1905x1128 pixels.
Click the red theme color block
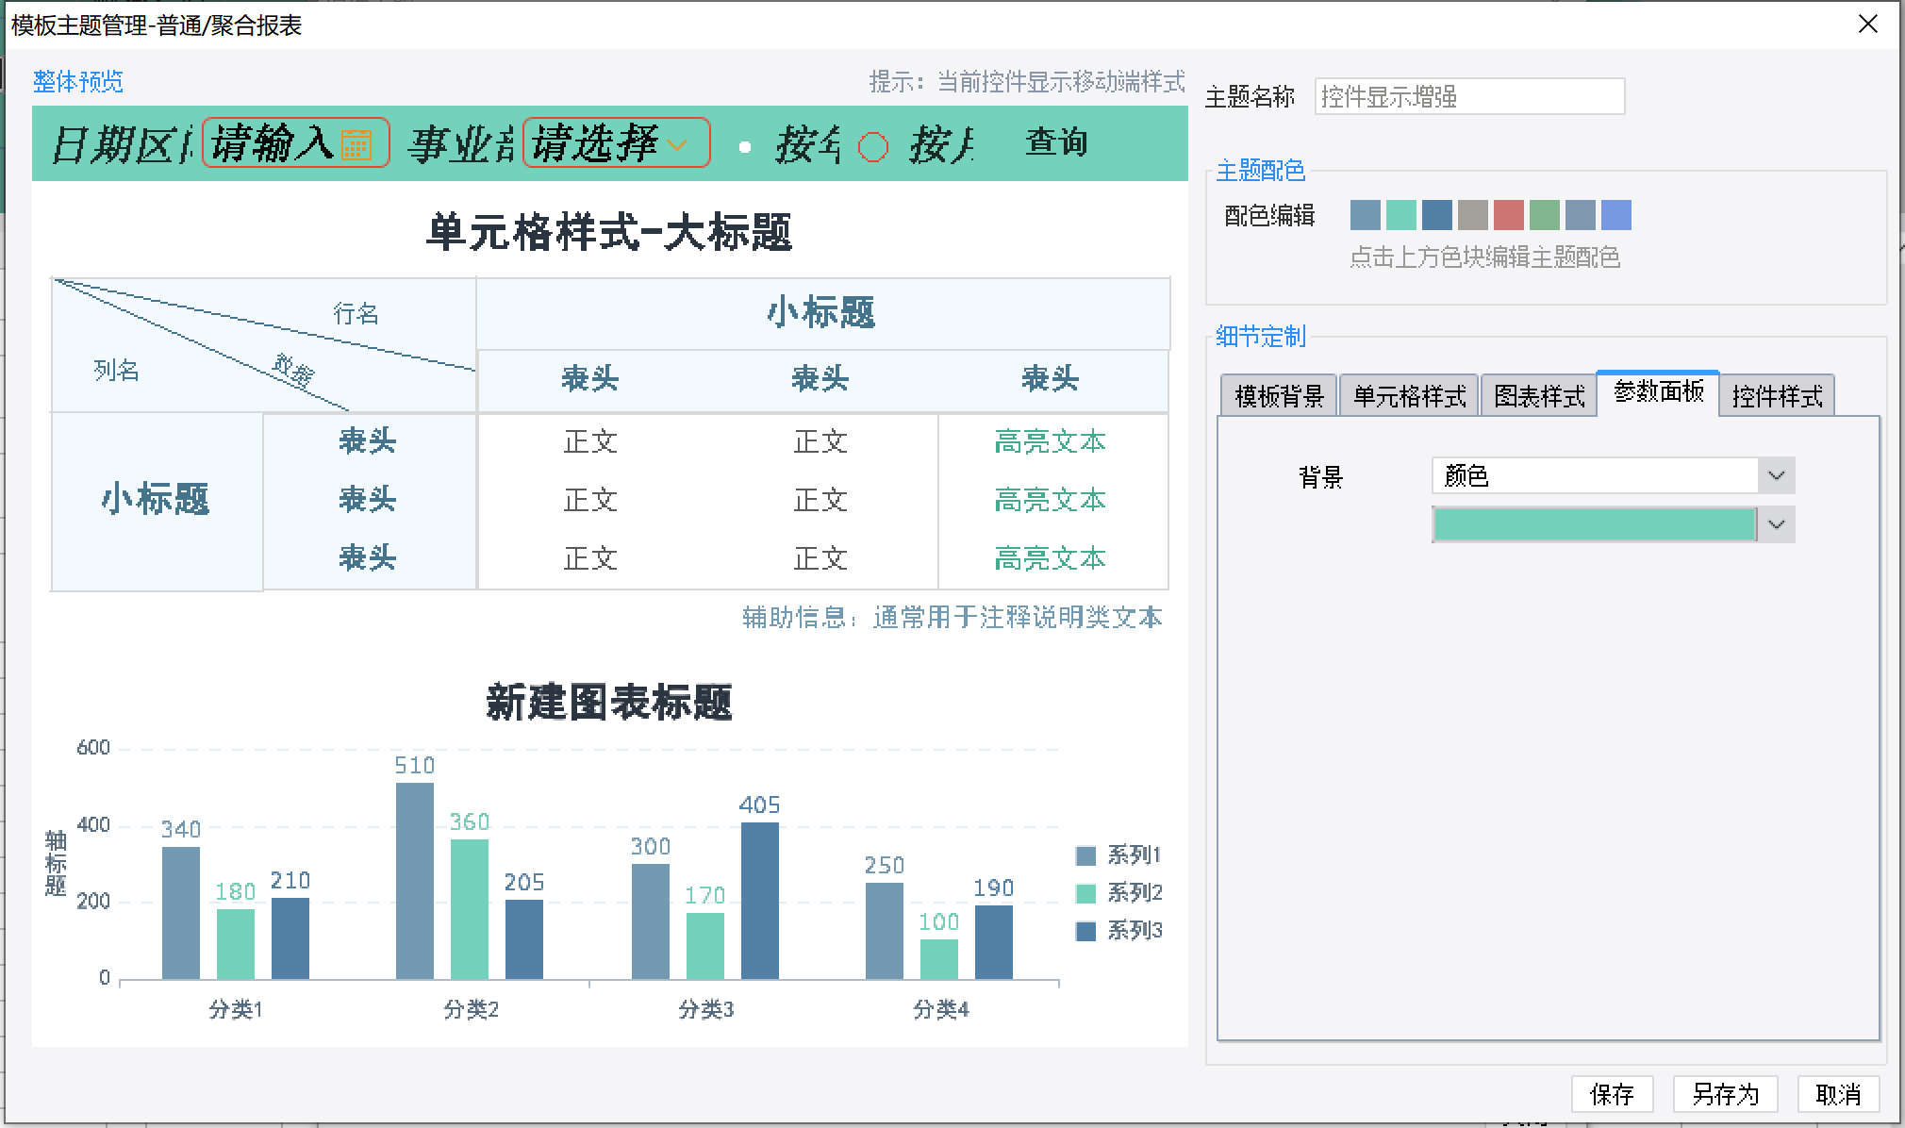[x=1508, y=215]
